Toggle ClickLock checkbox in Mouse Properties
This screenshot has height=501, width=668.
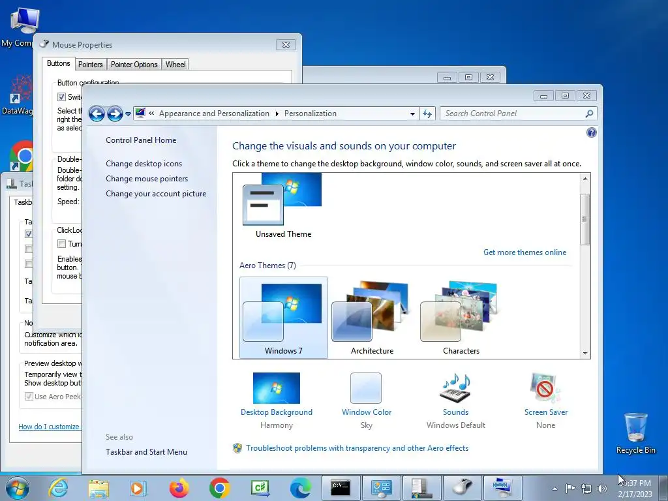click(61, 244)
